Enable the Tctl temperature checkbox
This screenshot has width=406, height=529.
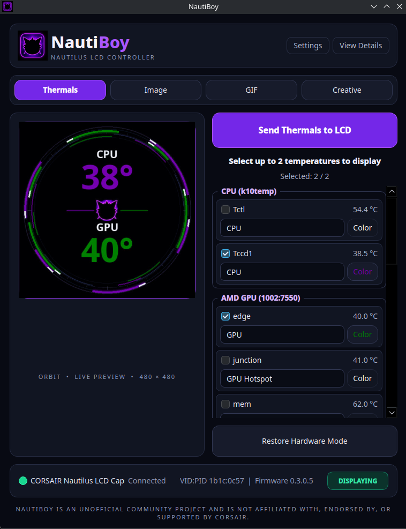click(x=225, y=210)
